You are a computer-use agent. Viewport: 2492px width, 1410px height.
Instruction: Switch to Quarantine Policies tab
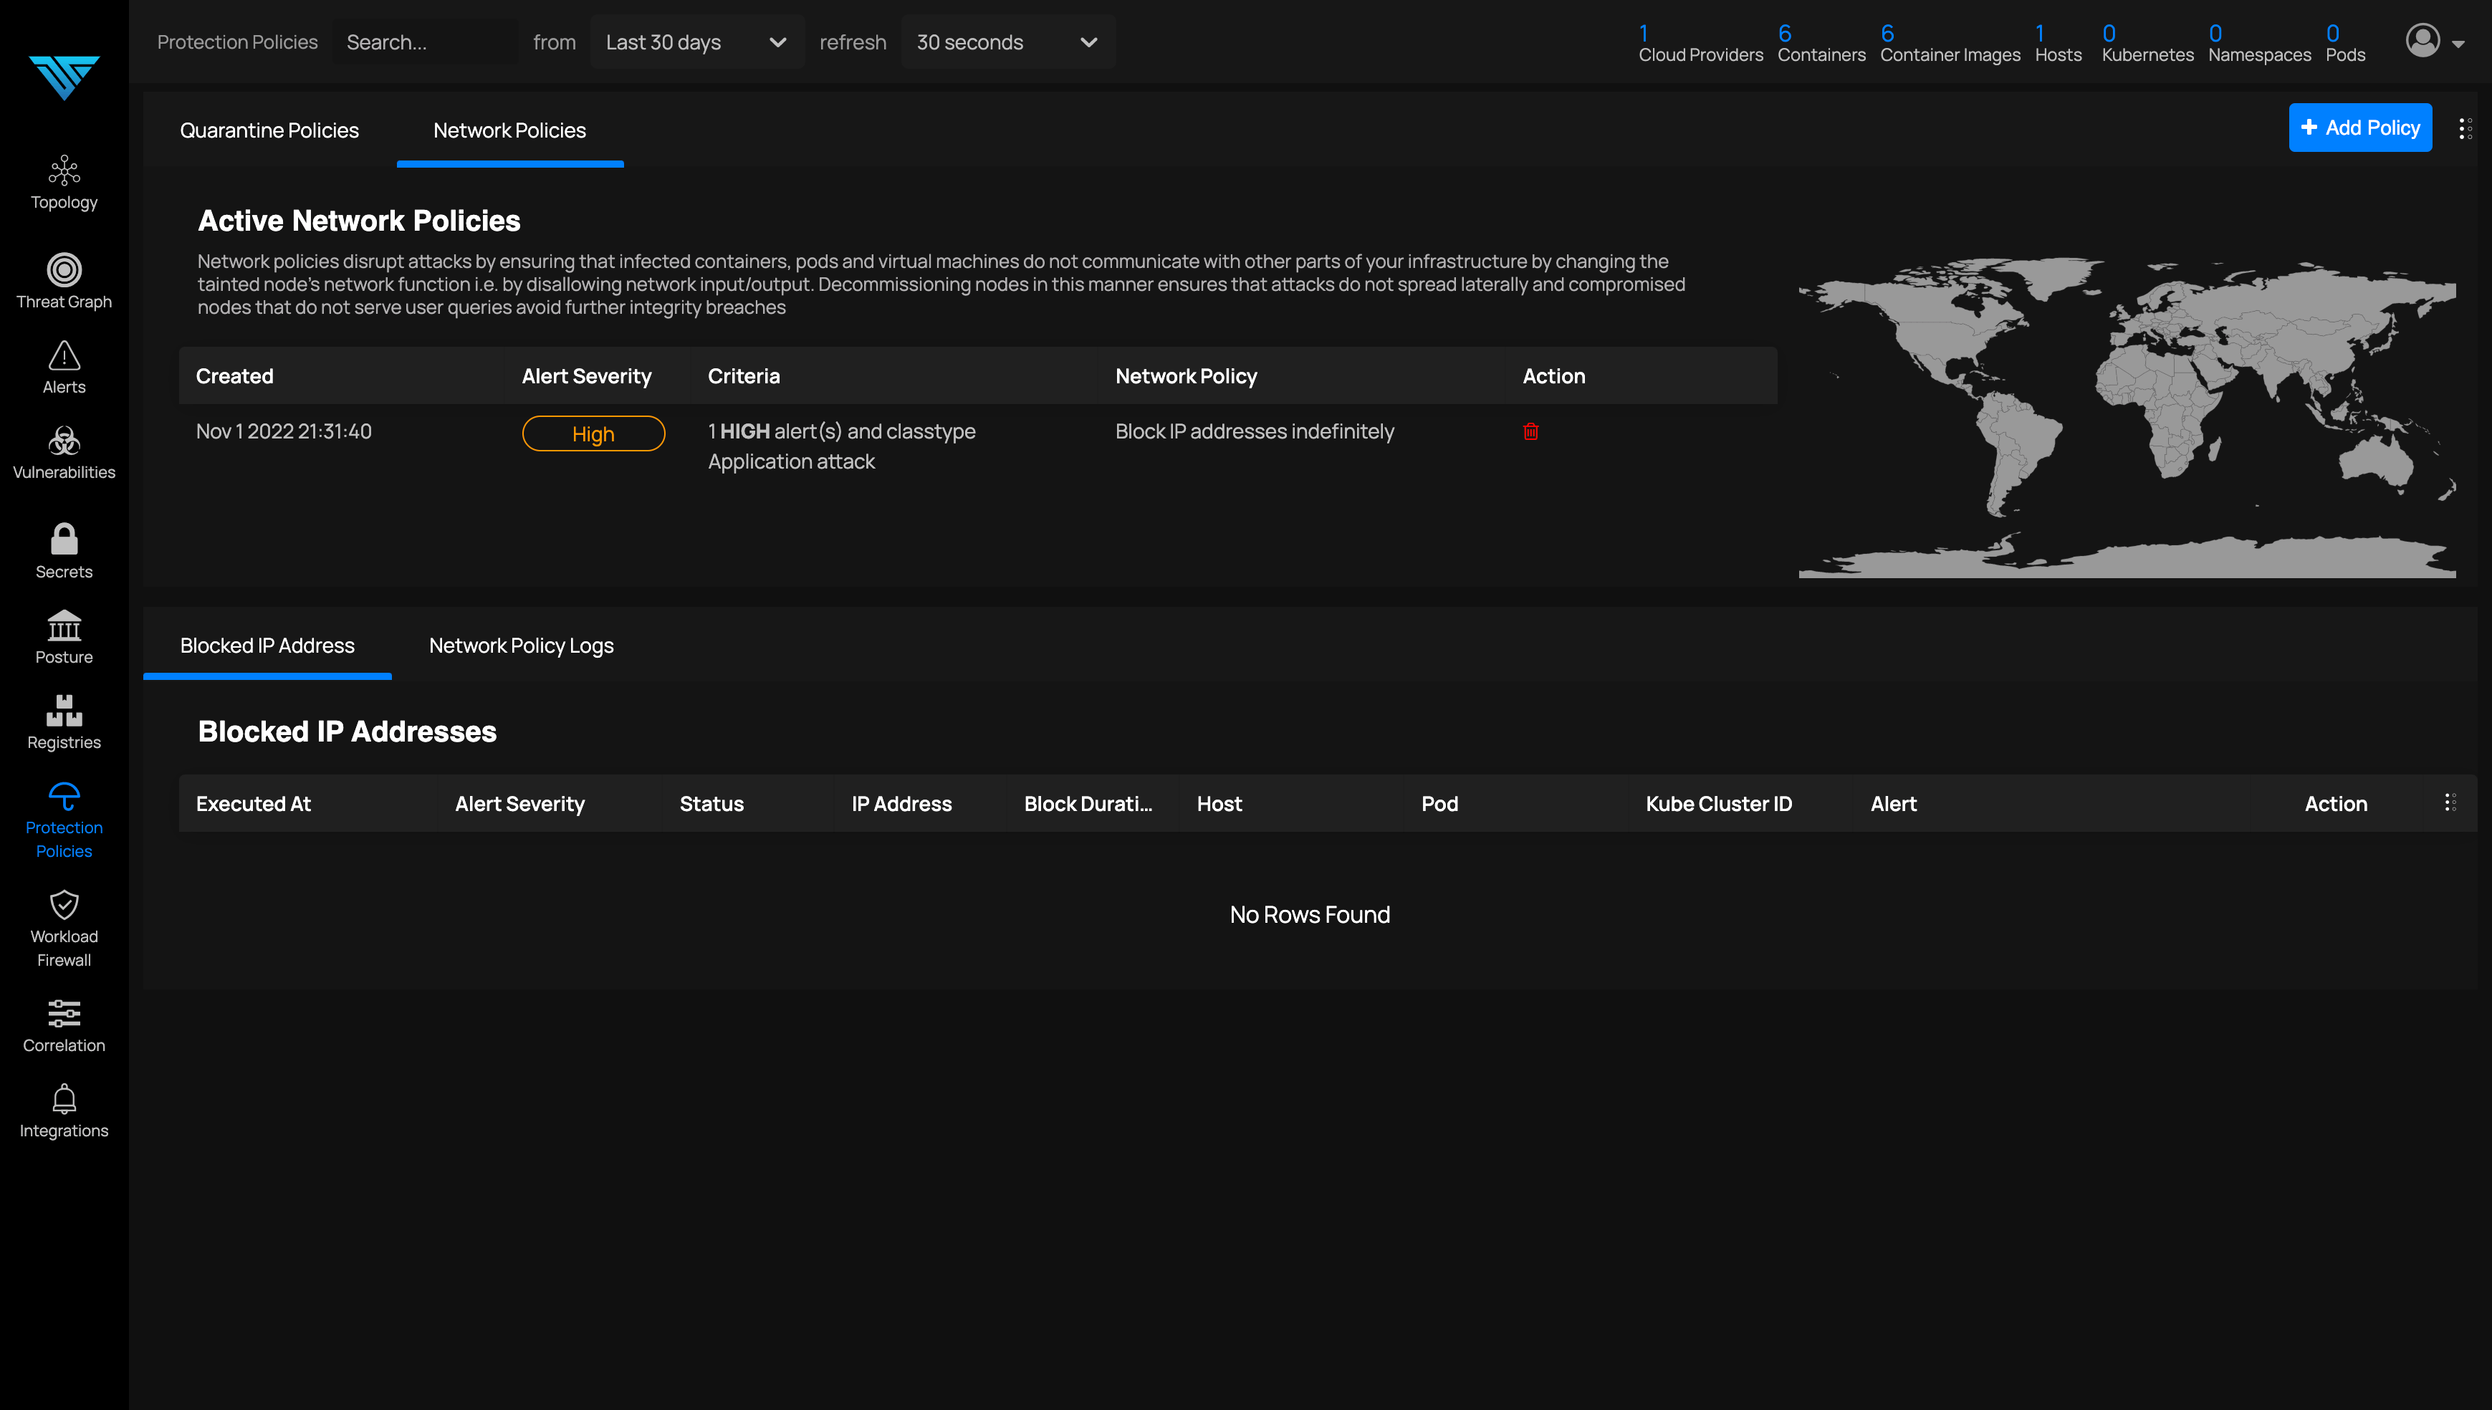pos(269,130)
